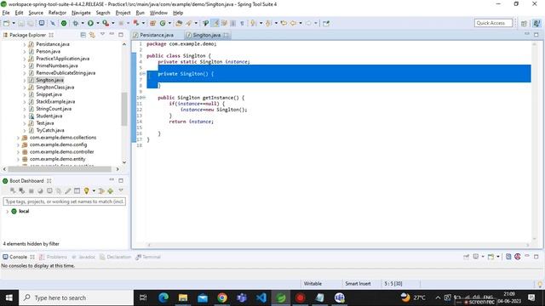Click the Run Last Tool external tools icon

pos(106,23)
